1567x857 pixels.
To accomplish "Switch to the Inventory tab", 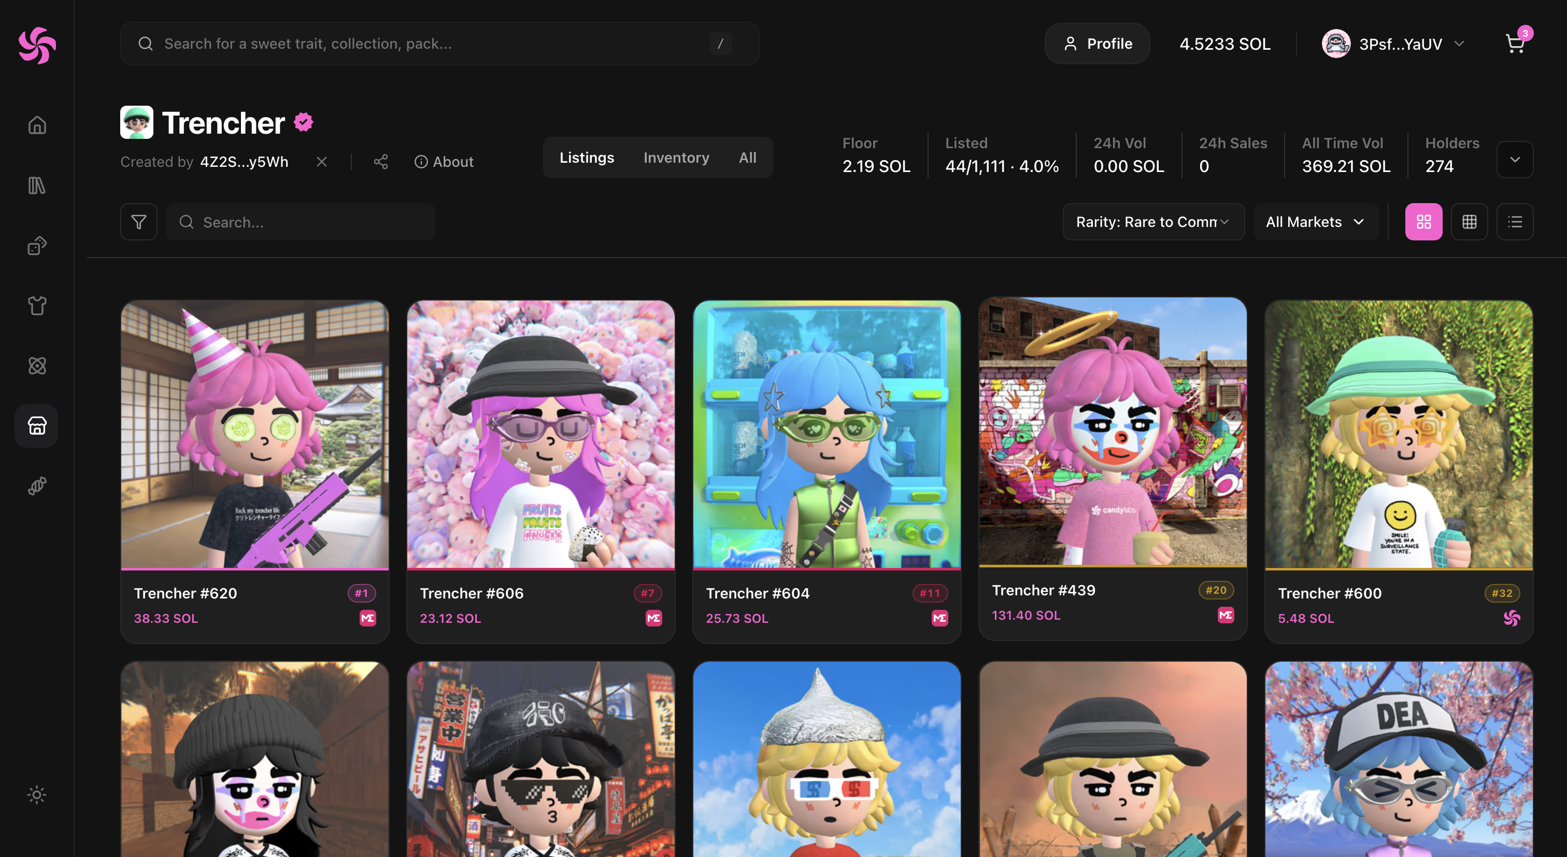I will point(676,158).
